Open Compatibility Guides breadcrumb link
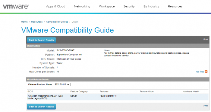The image size is (211, 112). coord(57,22)
